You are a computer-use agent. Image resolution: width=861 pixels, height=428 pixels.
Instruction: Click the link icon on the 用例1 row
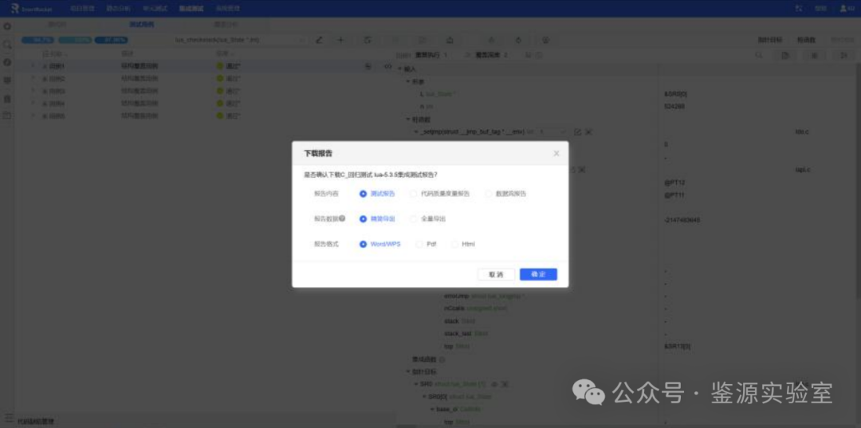click(387, 66)
